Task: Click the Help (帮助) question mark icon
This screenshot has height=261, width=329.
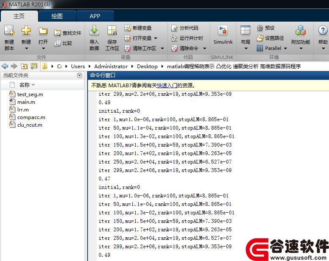Action: click(x=323, y=31)
